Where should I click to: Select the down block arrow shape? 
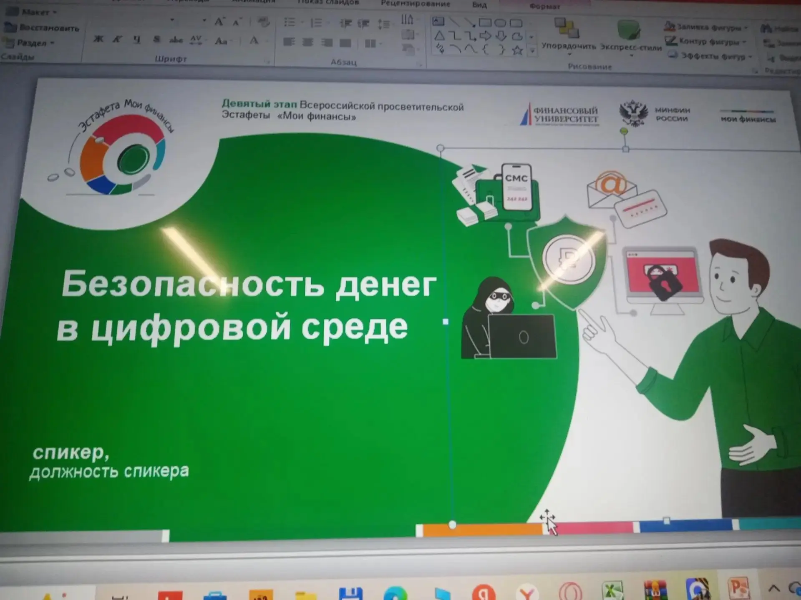point(501,37)
